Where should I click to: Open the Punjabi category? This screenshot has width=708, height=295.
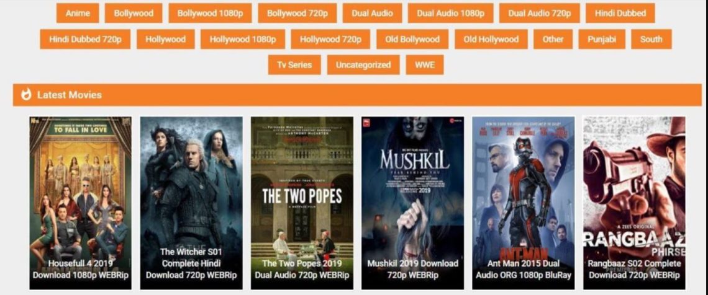[x=602, y=39]
